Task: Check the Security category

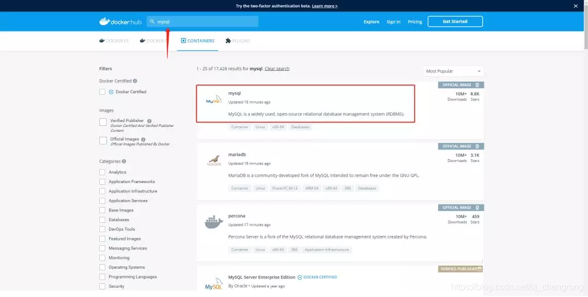Action: (x=102, y=287)
